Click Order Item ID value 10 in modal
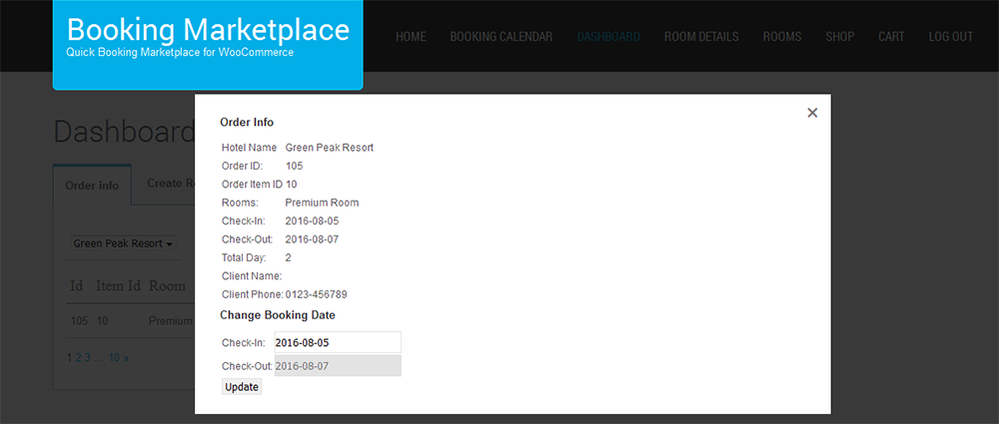The image size is (999, 424). click(x=291, y=185)
